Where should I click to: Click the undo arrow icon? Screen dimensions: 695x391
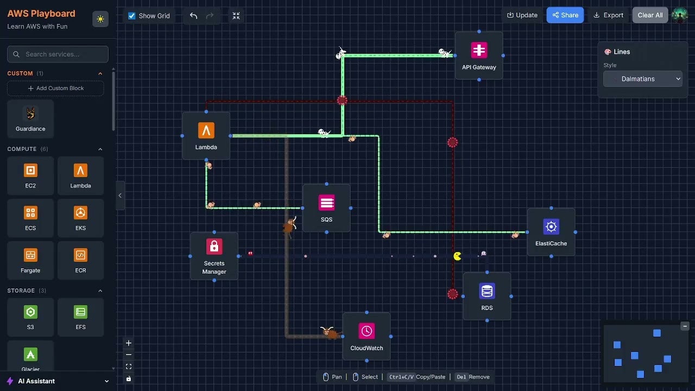click(x=193, y=16)
